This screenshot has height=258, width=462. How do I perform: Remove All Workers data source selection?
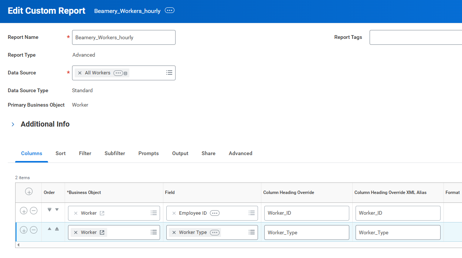[x=80, y=73]
